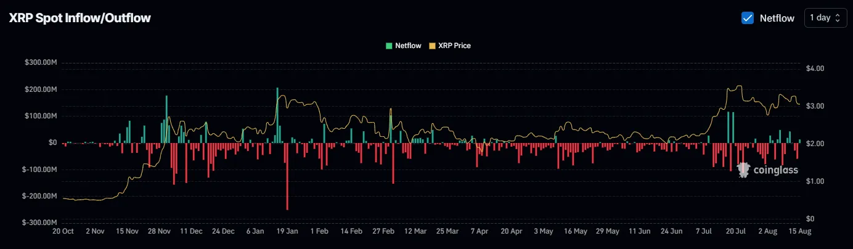Click the $0 price axis label
The width and height of the screenshot is (853, 249).
coord(810,219)
